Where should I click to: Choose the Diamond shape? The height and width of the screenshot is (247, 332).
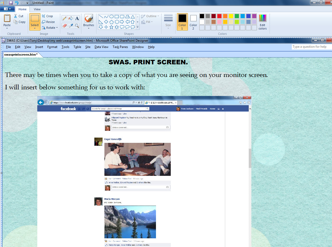coord(106,22)
